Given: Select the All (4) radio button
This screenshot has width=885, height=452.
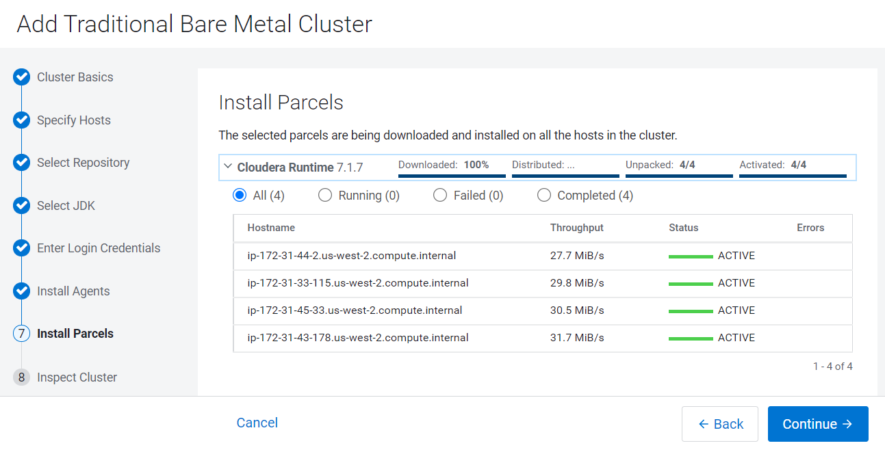Looking at the screenshot, I should point(240,196).
